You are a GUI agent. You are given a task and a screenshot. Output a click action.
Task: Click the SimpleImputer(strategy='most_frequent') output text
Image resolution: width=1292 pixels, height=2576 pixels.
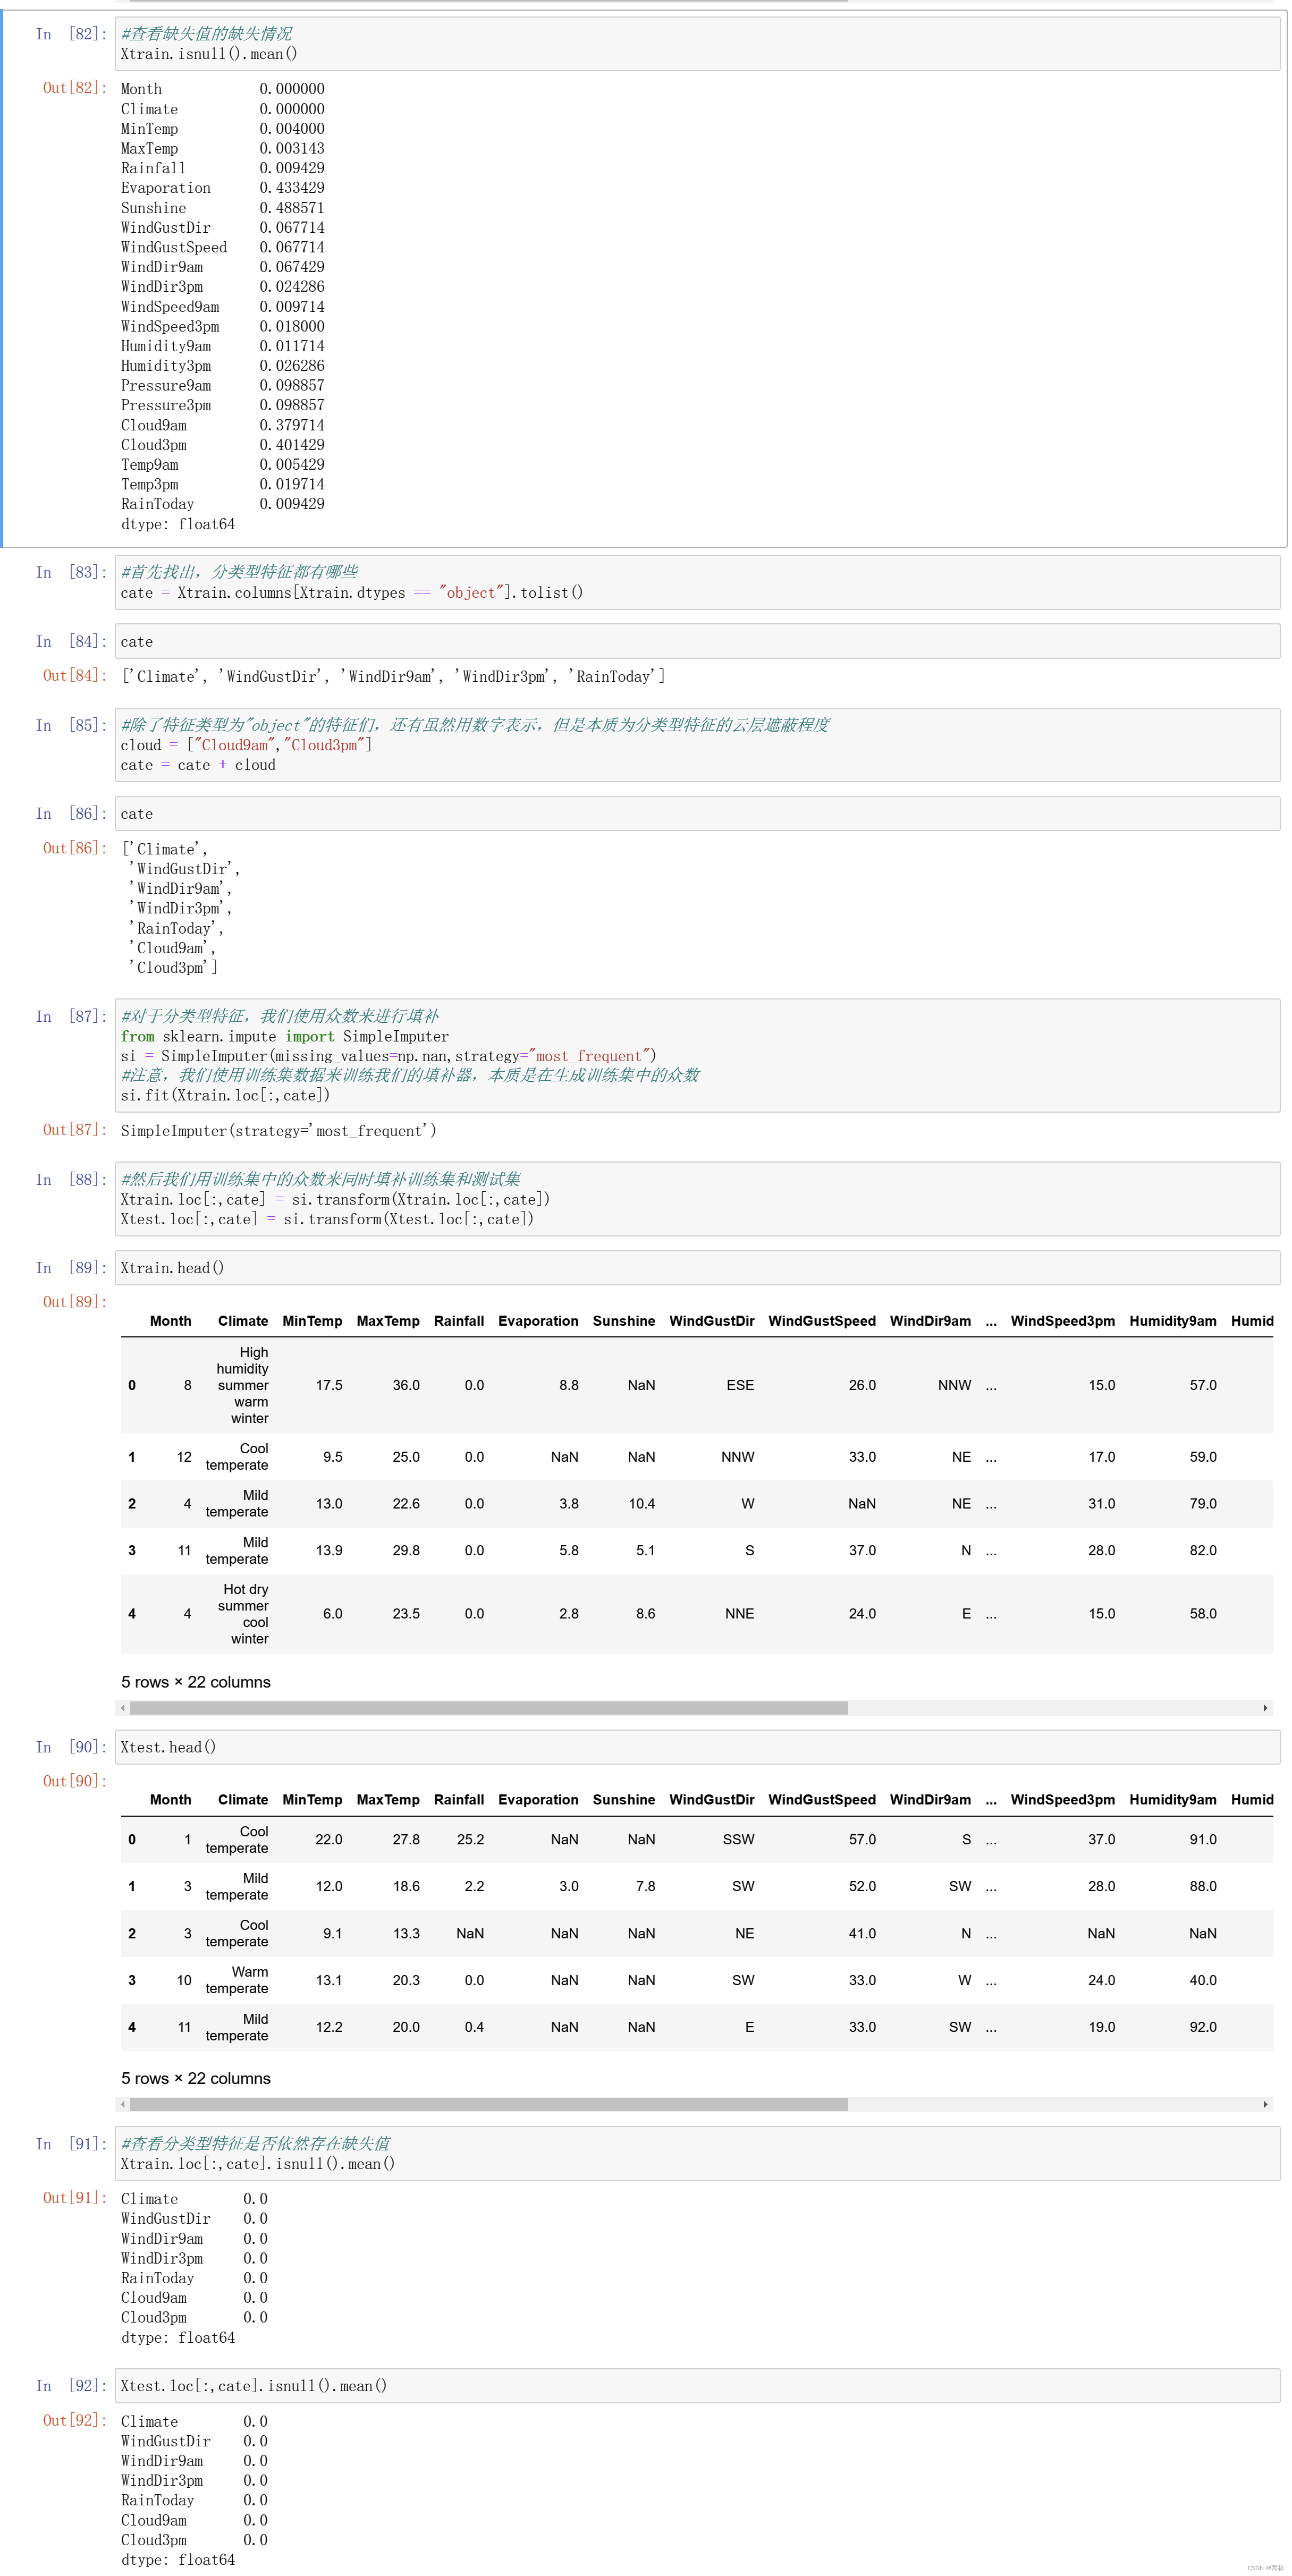coord(279,1131)
